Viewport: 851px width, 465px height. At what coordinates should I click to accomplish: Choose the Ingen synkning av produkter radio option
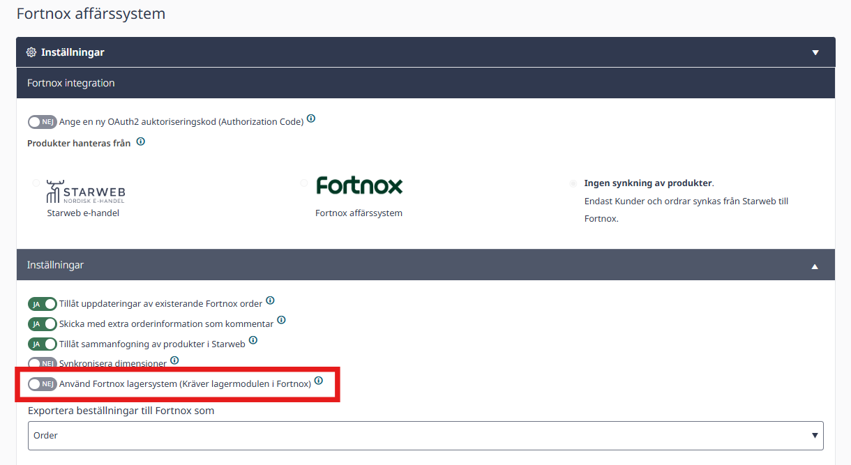[573, 183]
